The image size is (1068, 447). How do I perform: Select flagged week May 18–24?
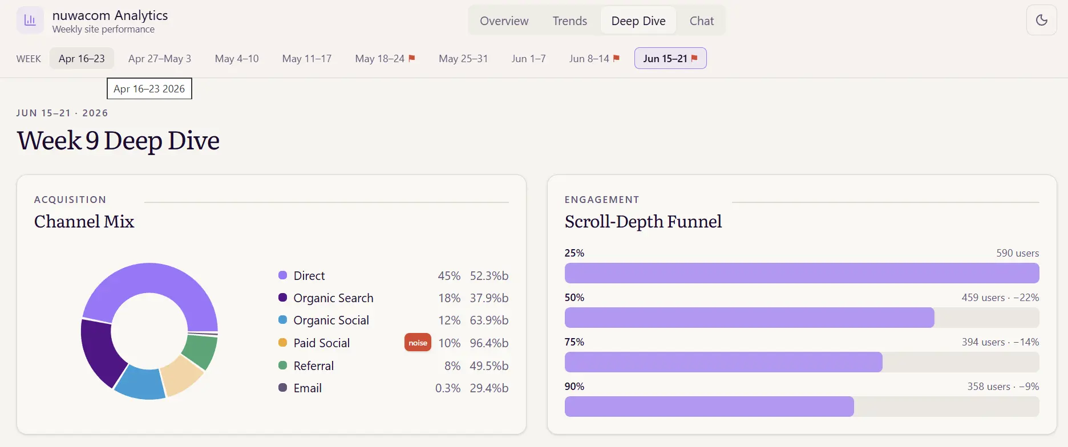pyautogui.click(x=385, y=59)
